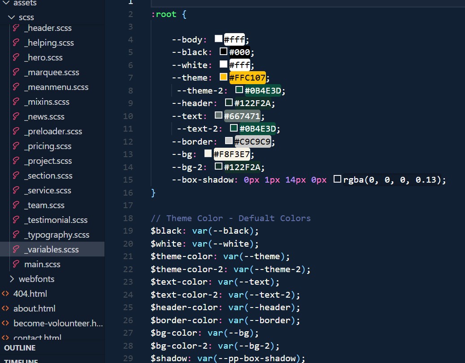This screenshot has width=465, height=363.
Task: Select the _variables.scss file
Action: (x=51, y=250)
